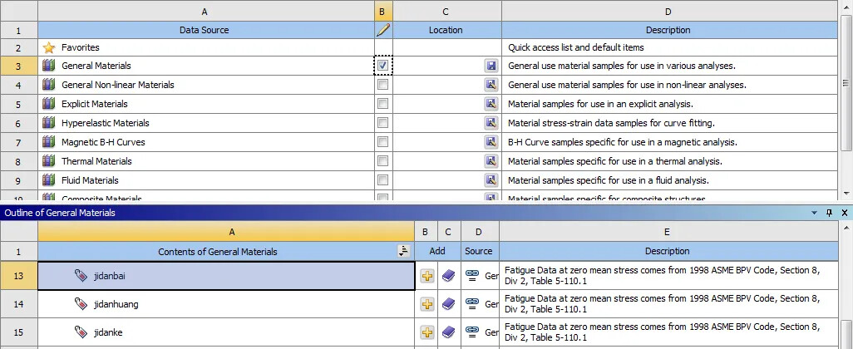This screenshot has height=349, width=853.
Task: Open the sort dropdown in Contents of General Materials header
Action: (404, 251)
